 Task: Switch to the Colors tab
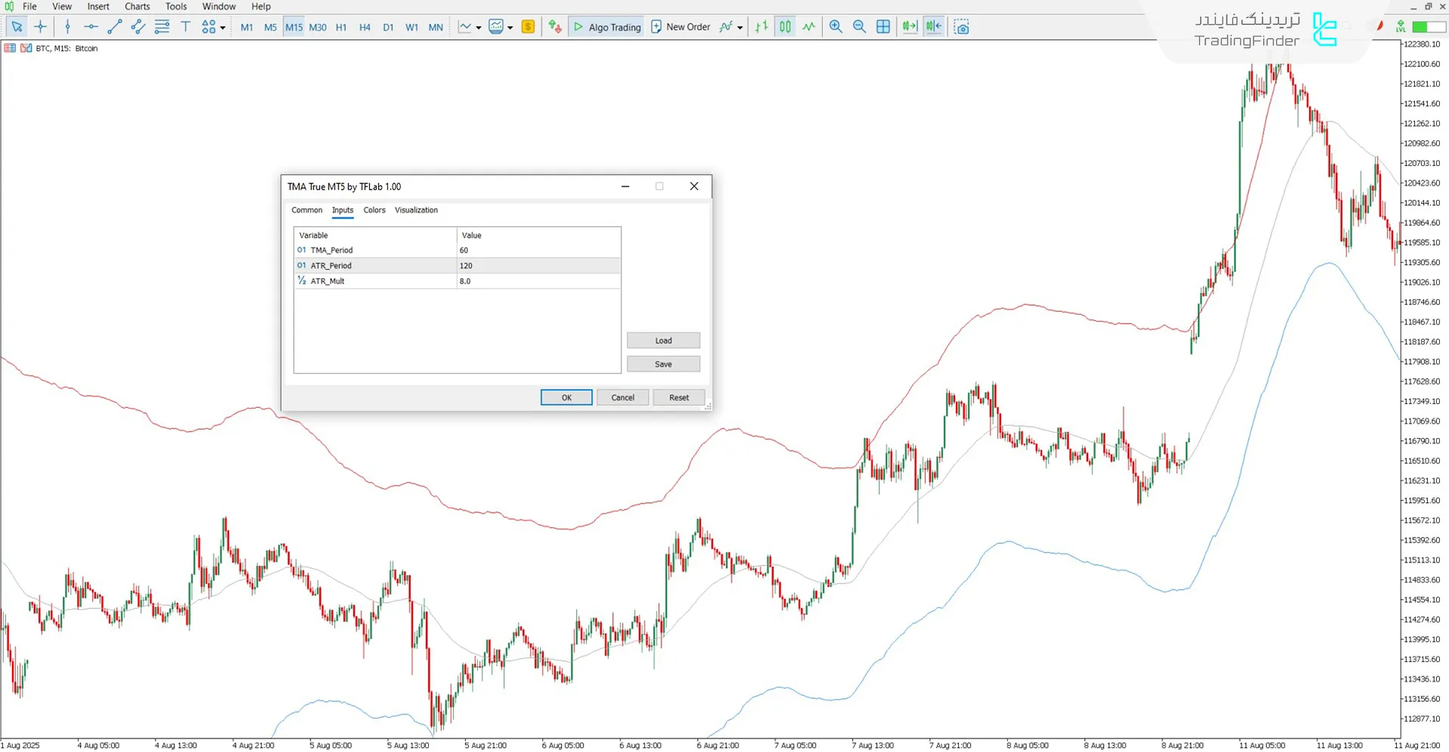click(x=374, y=210)
